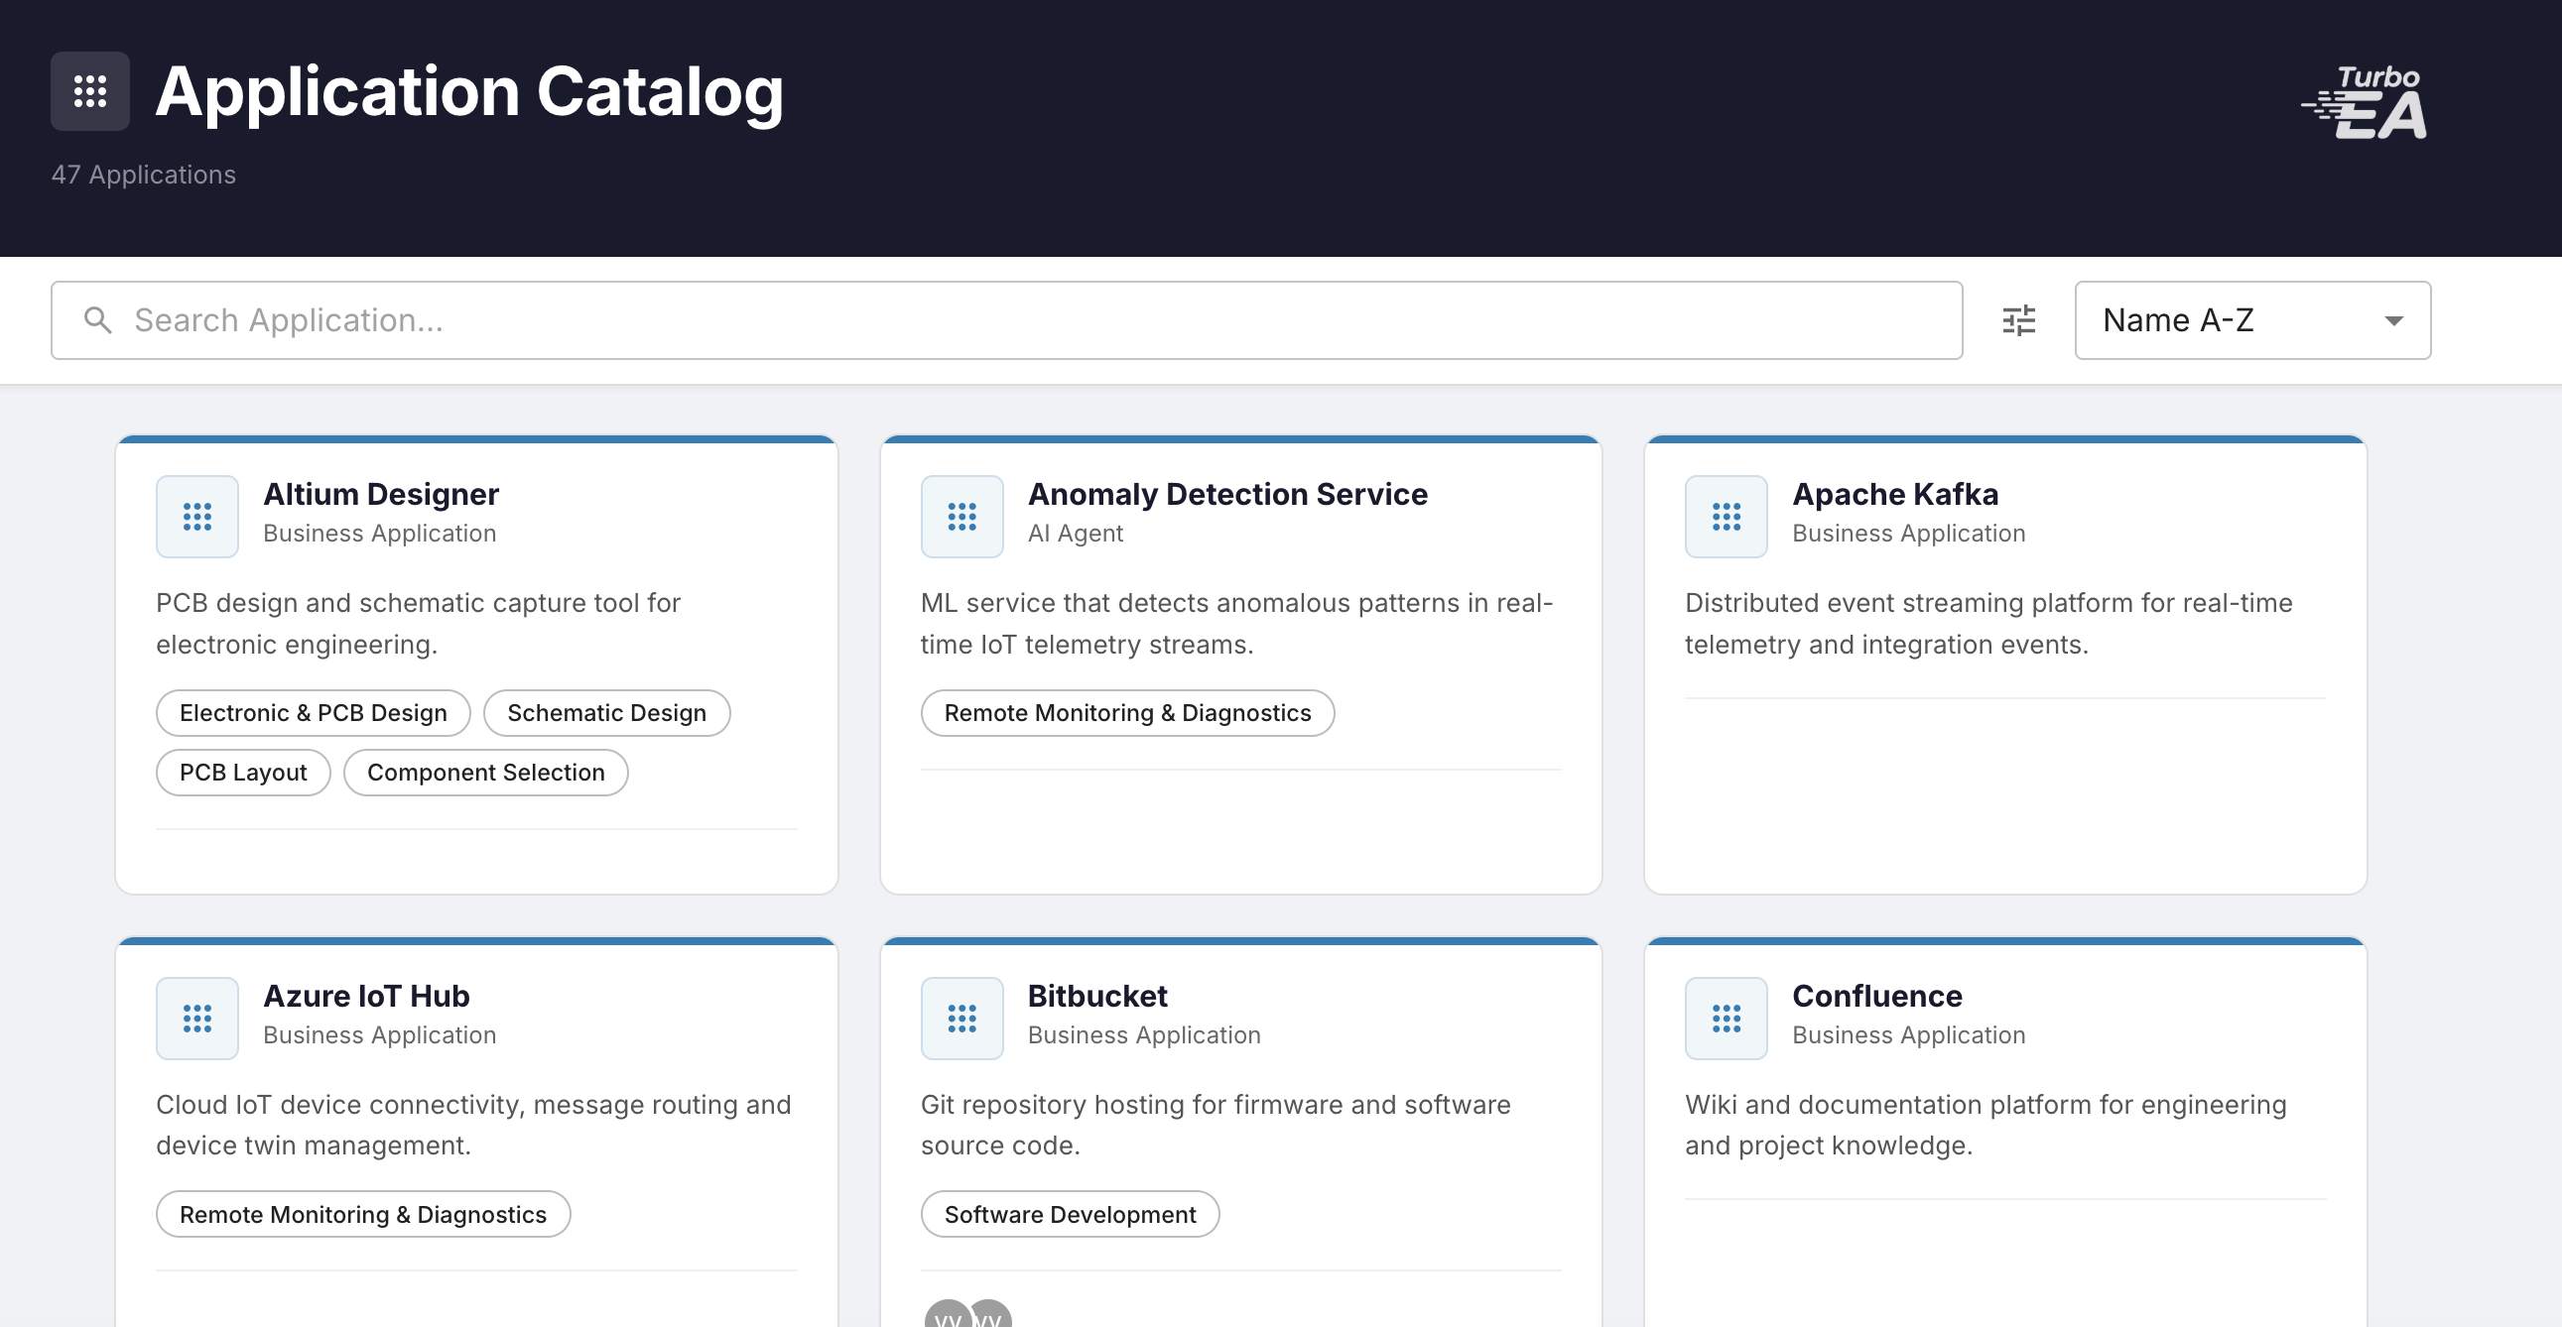Click the Application Catalog header grid icon
The image size is (2562, 1327).
pyautogui.click(x=89, y=91)
